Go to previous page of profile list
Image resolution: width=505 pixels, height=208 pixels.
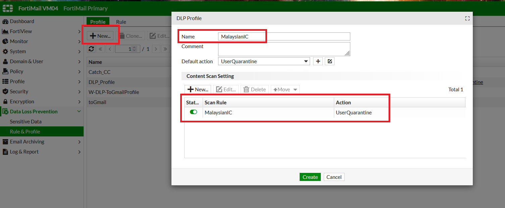[x=110, y=49]
